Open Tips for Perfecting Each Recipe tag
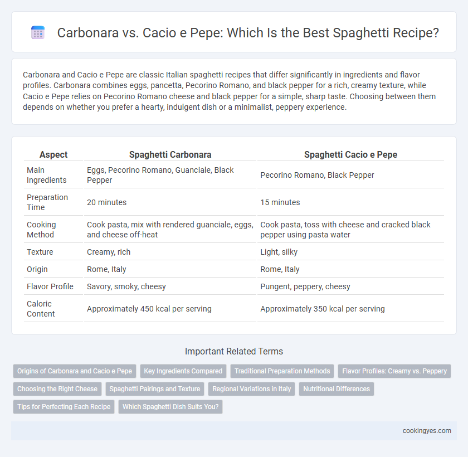Viewport: 468px width, 457px height. [x=64, y=407]
